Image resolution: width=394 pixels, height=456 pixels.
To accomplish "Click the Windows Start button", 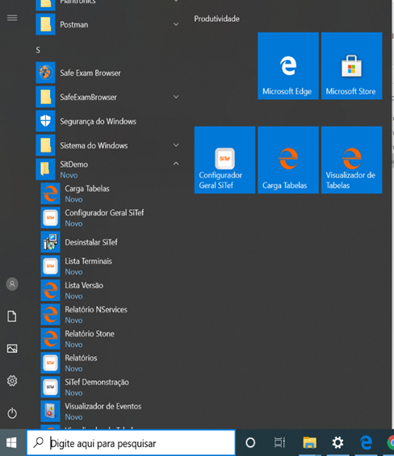I will click(11, 443).
